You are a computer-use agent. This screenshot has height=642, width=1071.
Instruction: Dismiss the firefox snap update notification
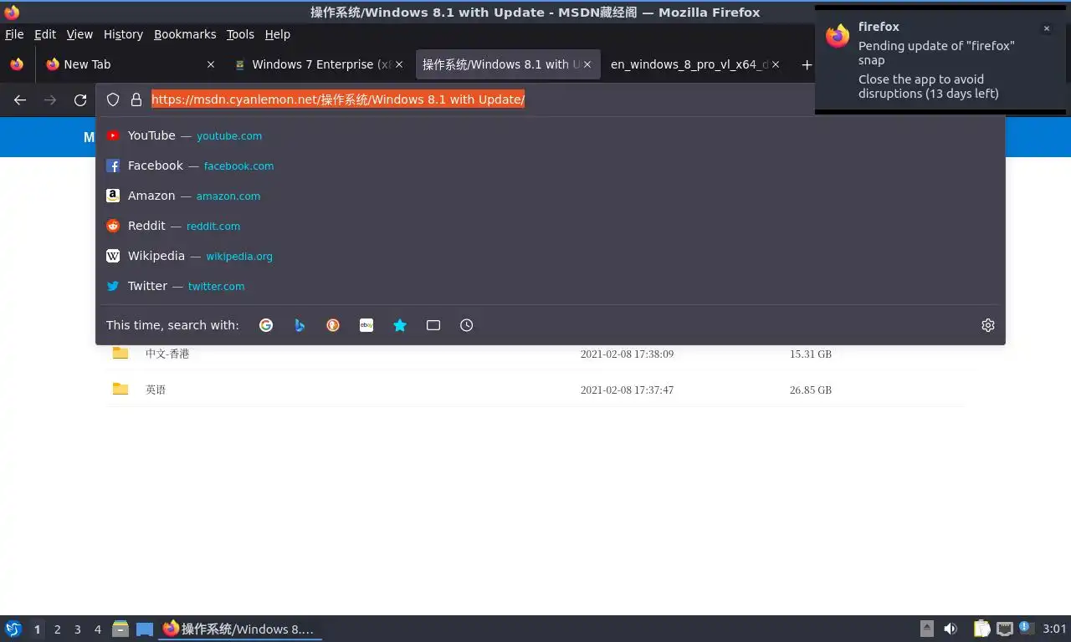1046,28
